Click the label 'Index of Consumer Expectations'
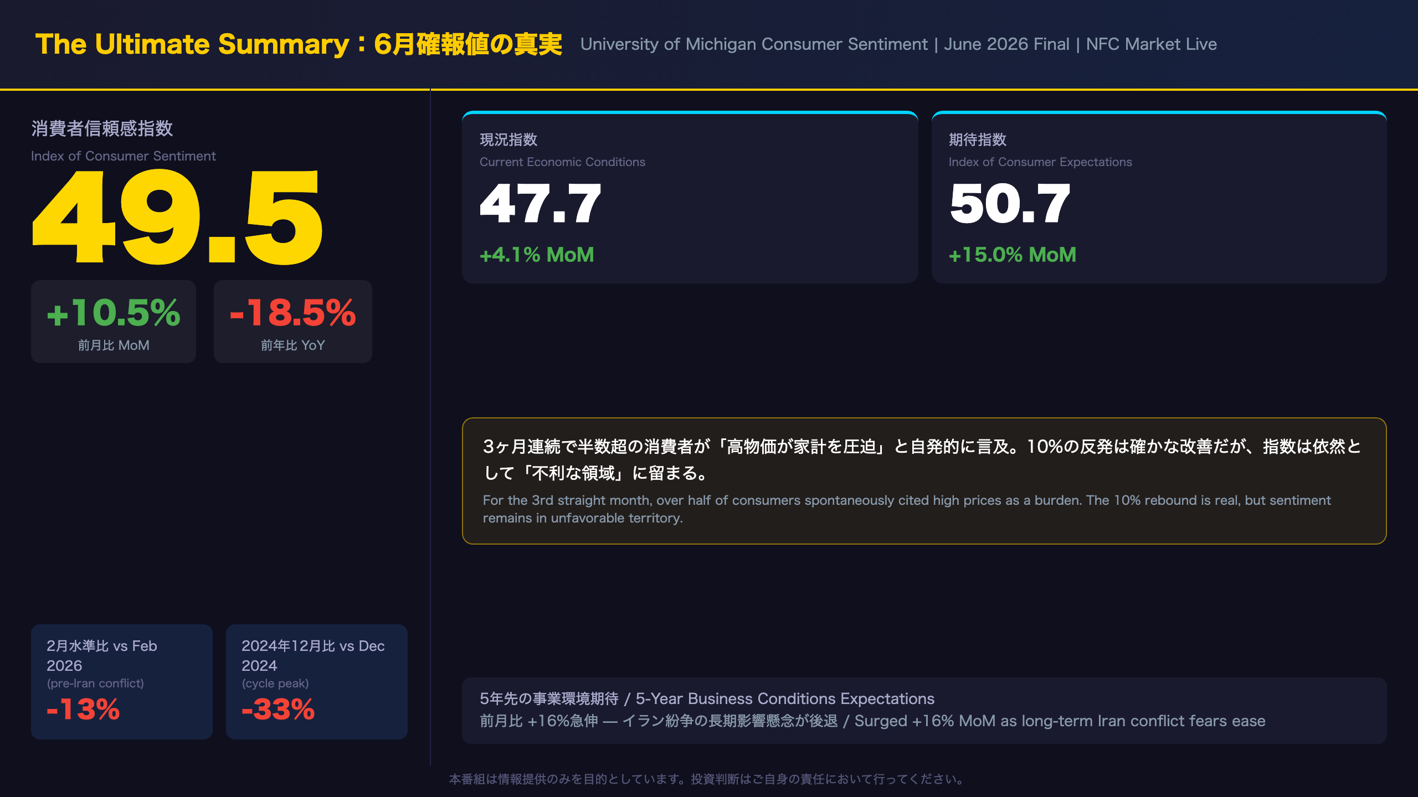 point(1040,162)
